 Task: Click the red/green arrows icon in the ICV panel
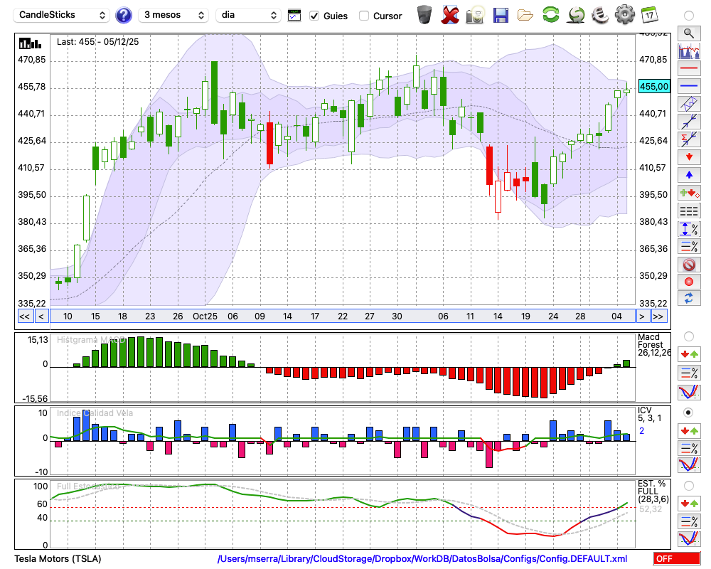[x=689, y=430]
